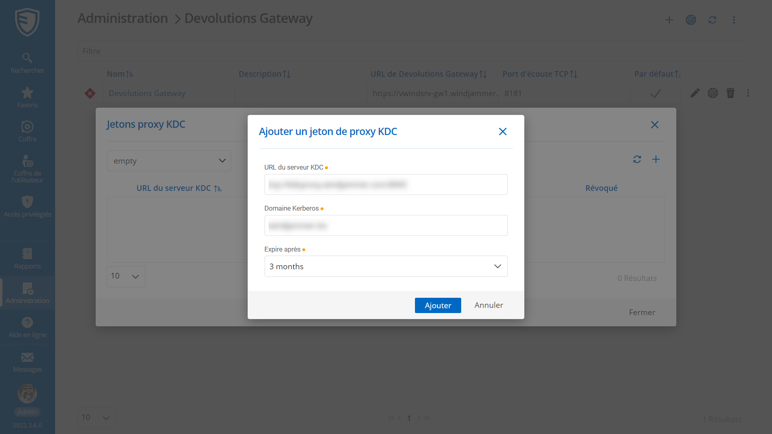Image resolution: width=772 pixels, height=434 pixels.
Task: Close the Ajouter un jeton dialog
Action: pyautogui.click(x=503, y=132)
